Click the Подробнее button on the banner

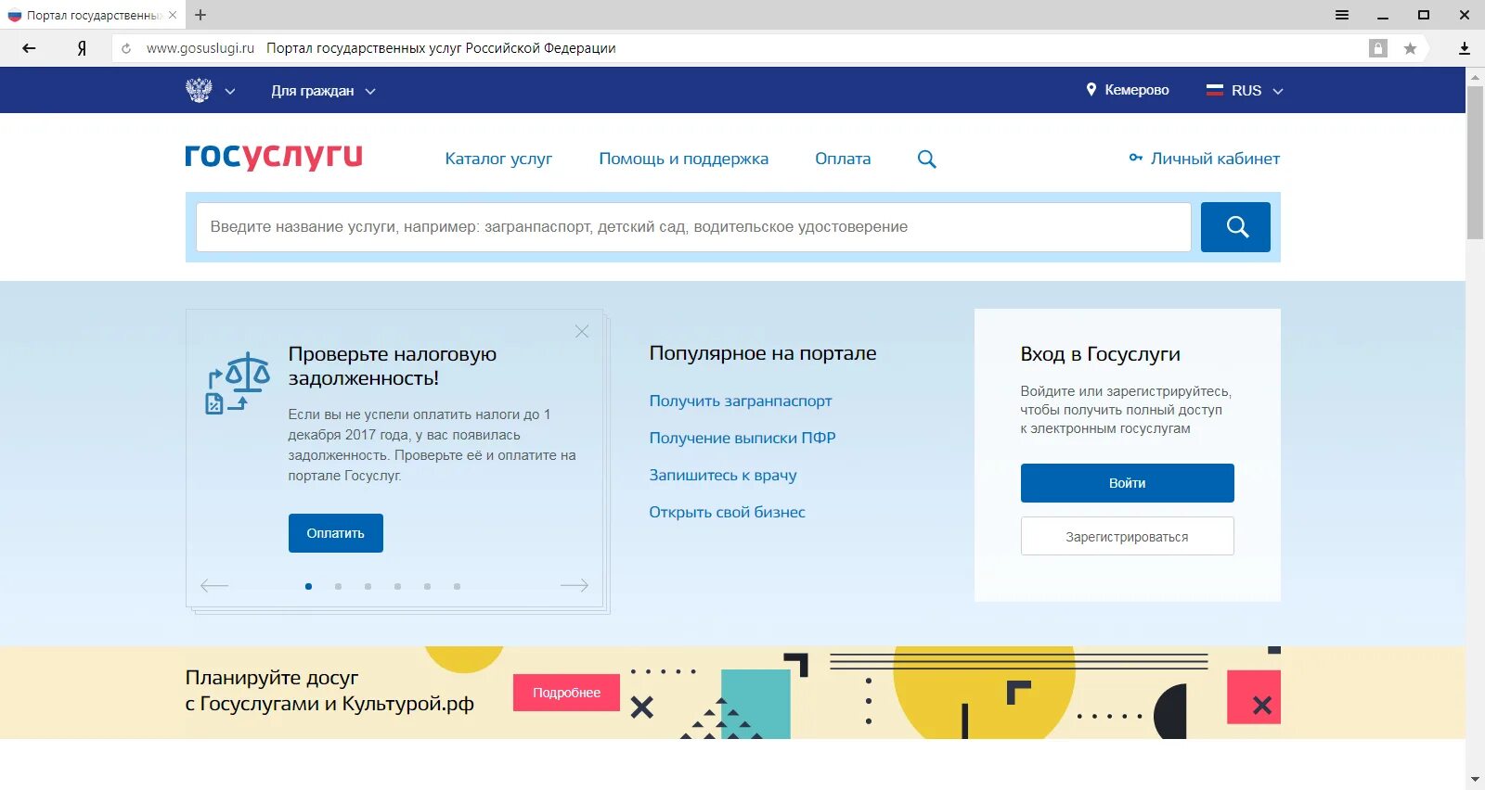pyautogui.click(x=566, y=693)
